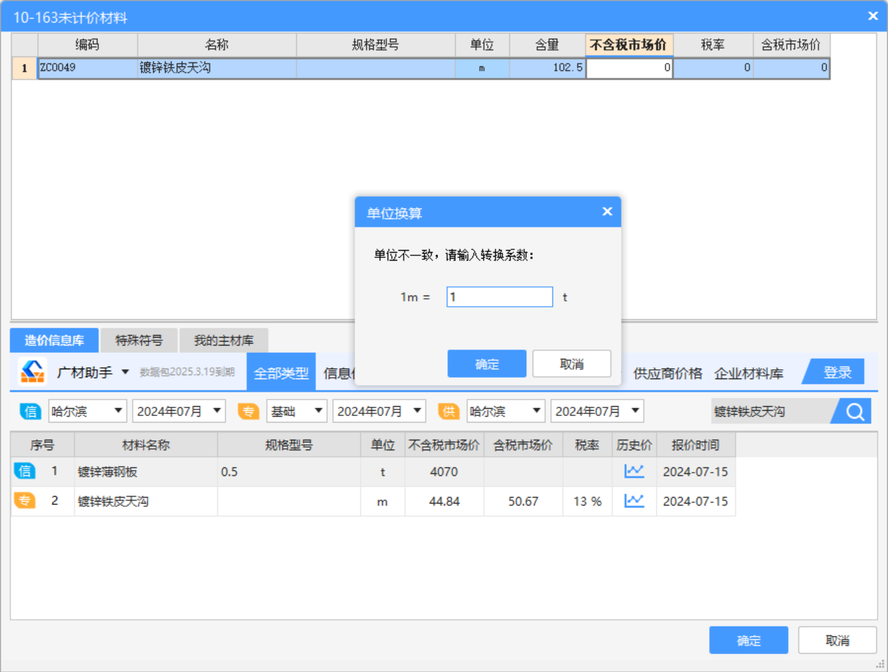Click the top table 税率 header
888x672 pixels.
[713, 45]
